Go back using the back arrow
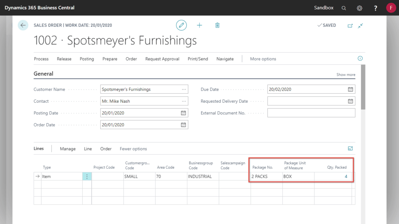Viewport: 399px width, 224px height. click(23, 25)
